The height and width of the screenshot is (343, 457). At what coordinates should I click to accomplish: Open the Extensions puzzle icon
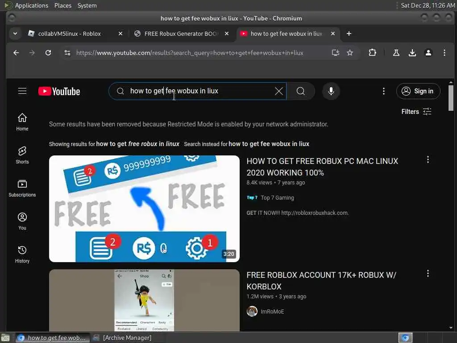tap(372, 53)
